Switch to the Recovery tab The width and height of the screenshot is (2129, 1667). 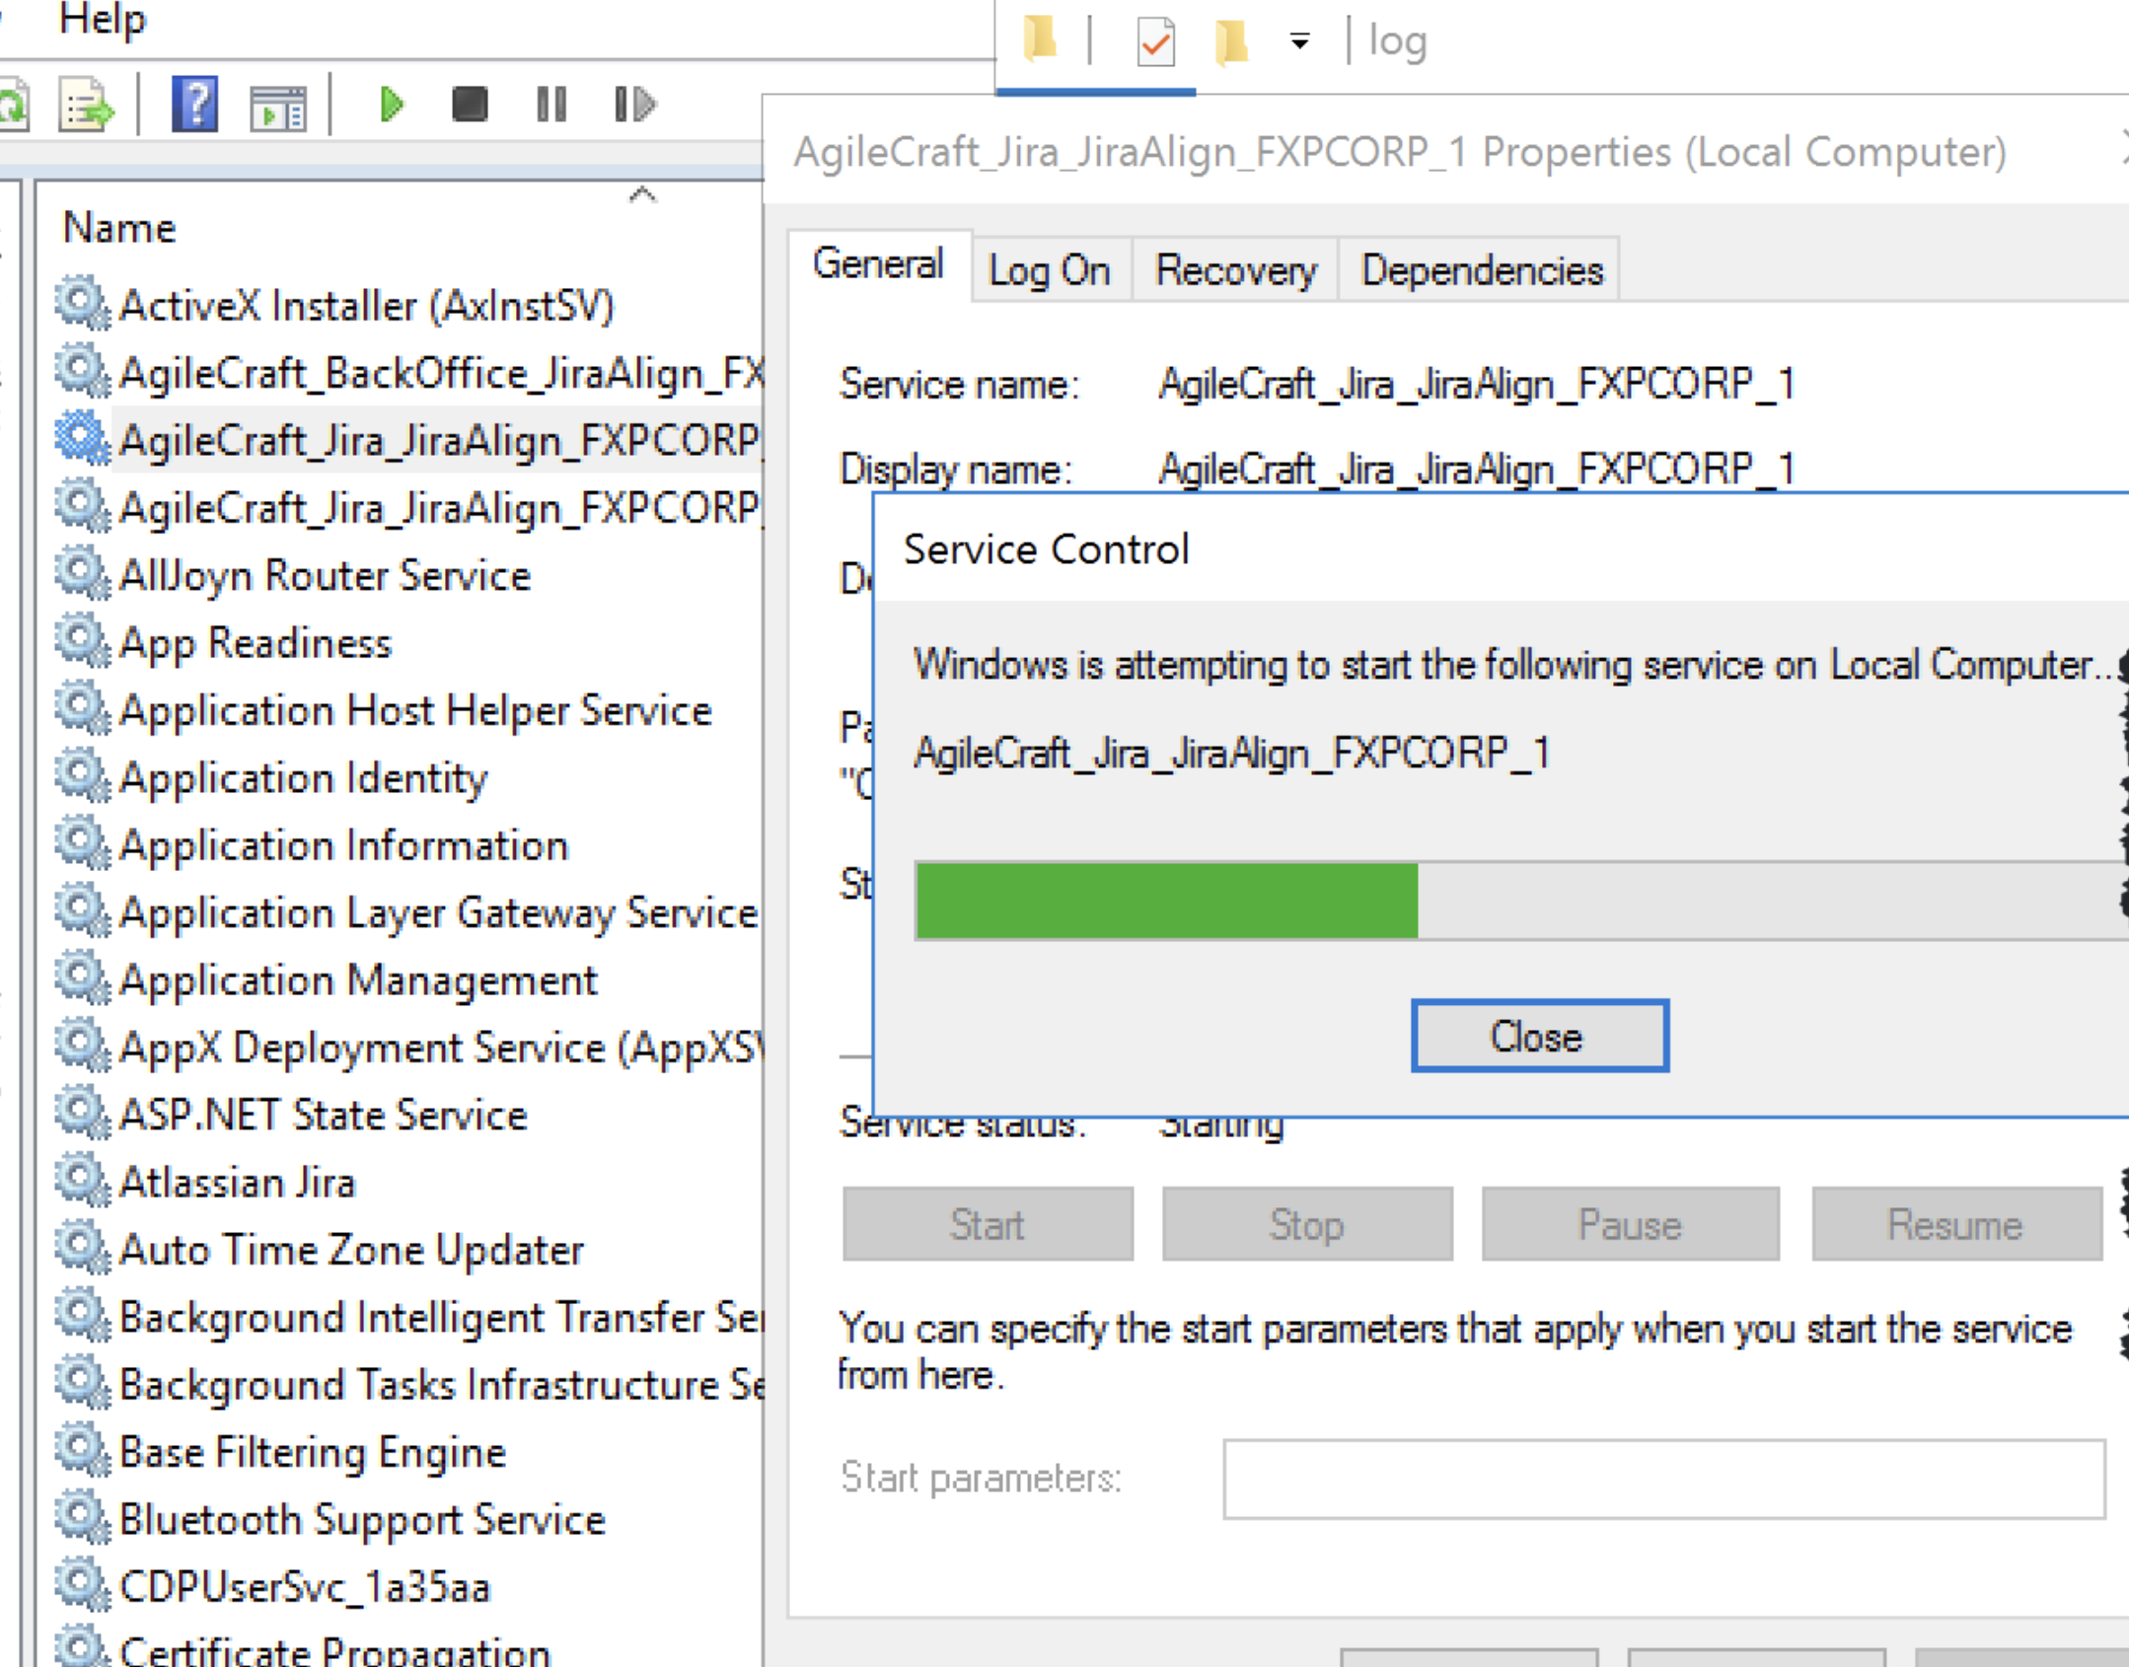pyautogui.click(x=1235, y=270)
